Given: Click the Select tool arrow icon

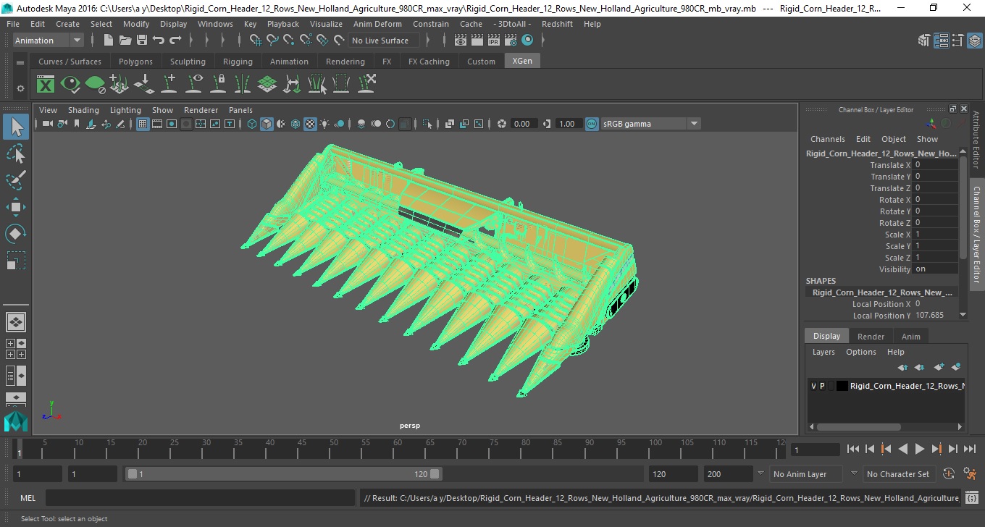Looking at the screenshot, I should click(x=16, y=127).
